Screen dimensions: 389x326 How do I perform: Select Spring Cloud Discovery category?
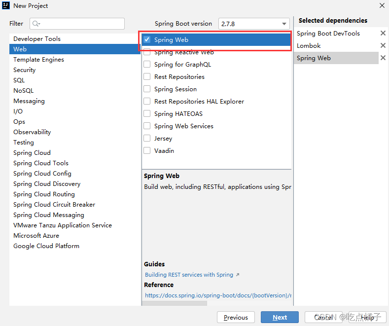click(x=74, y=183)
